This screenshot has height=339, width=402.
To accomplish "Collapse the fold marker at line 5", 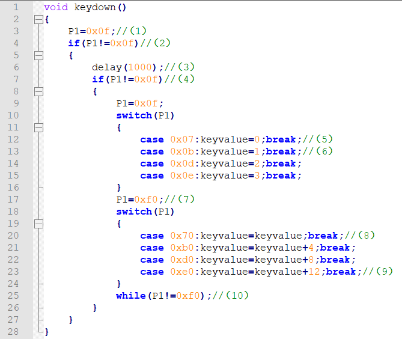I will click(38, 56).
